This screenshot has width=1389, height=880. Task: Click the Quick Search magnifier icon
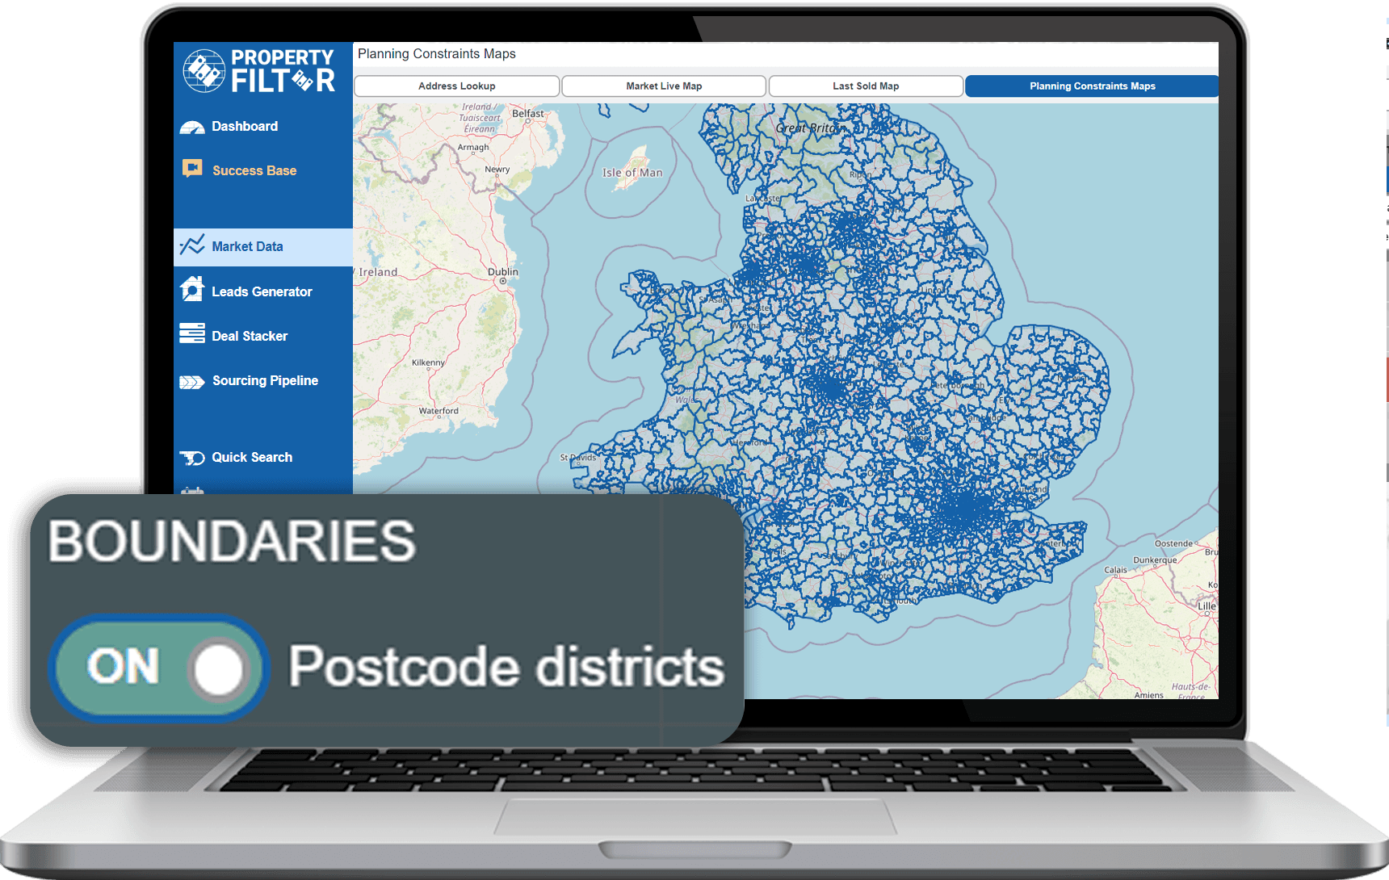point(191,457)
